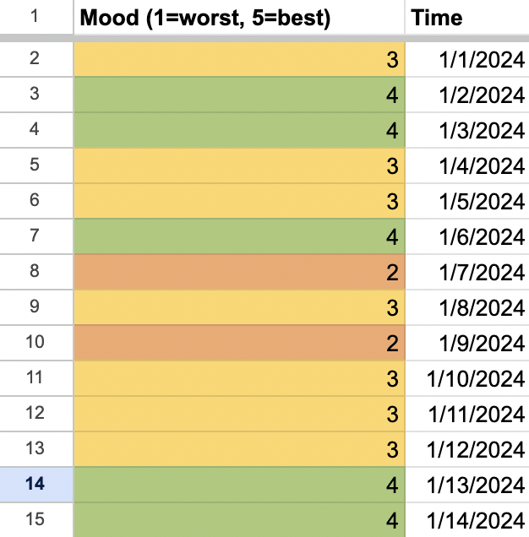Select the orange mood cell for 1/9/2024
The height and width of the screenshot is (537, 529).
coord(238,343)
